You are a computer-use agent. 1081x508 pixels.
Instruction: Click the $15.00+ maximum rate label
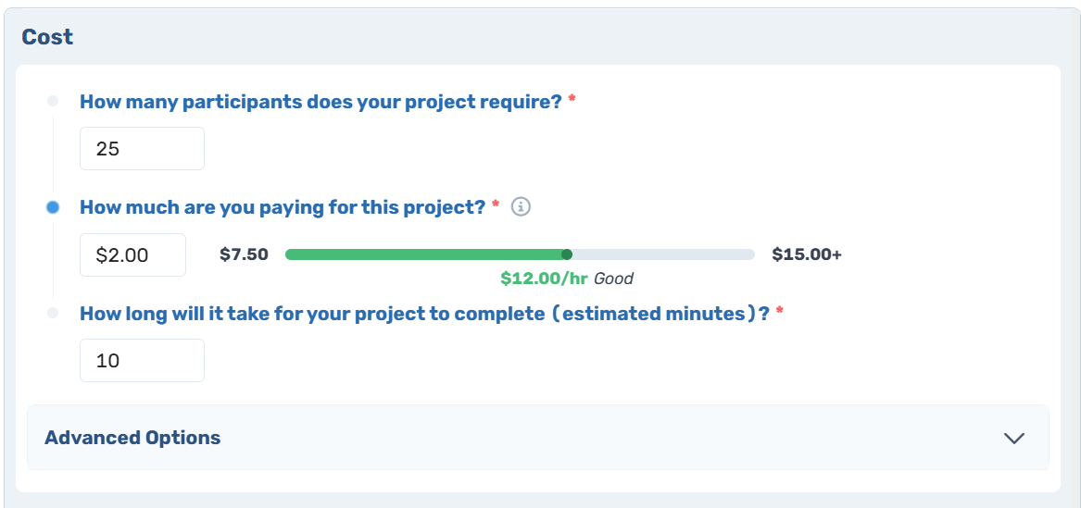(x=807, y=254)
